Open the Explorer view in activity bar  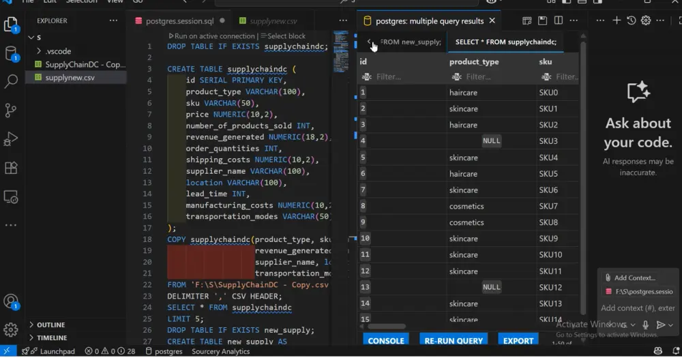click(x=11, y=25)
